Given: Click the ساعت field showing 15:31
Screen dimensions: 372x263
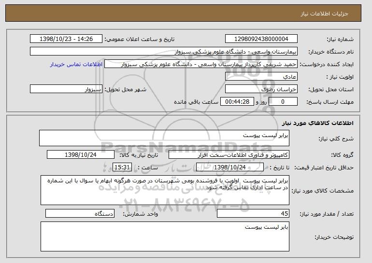Looking at the screenshot, I should click(x=122, y=167).
